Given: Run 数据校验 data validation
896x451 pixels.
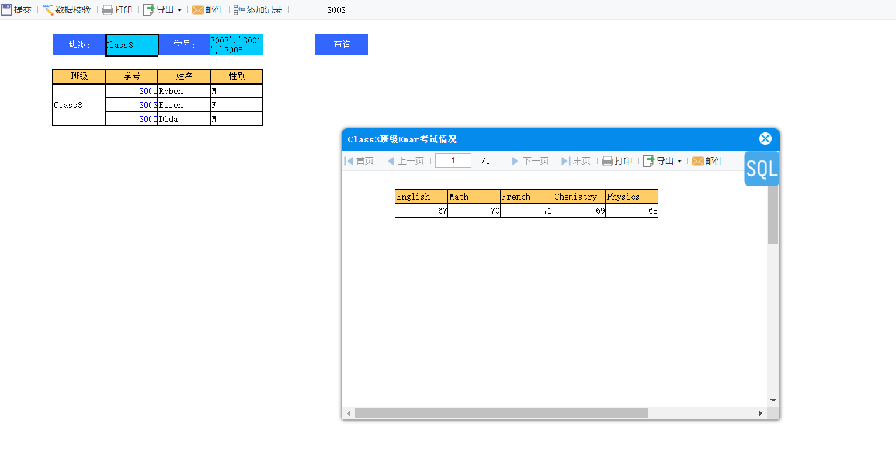Looking at the screenshot, I should [x=67, y=10].
